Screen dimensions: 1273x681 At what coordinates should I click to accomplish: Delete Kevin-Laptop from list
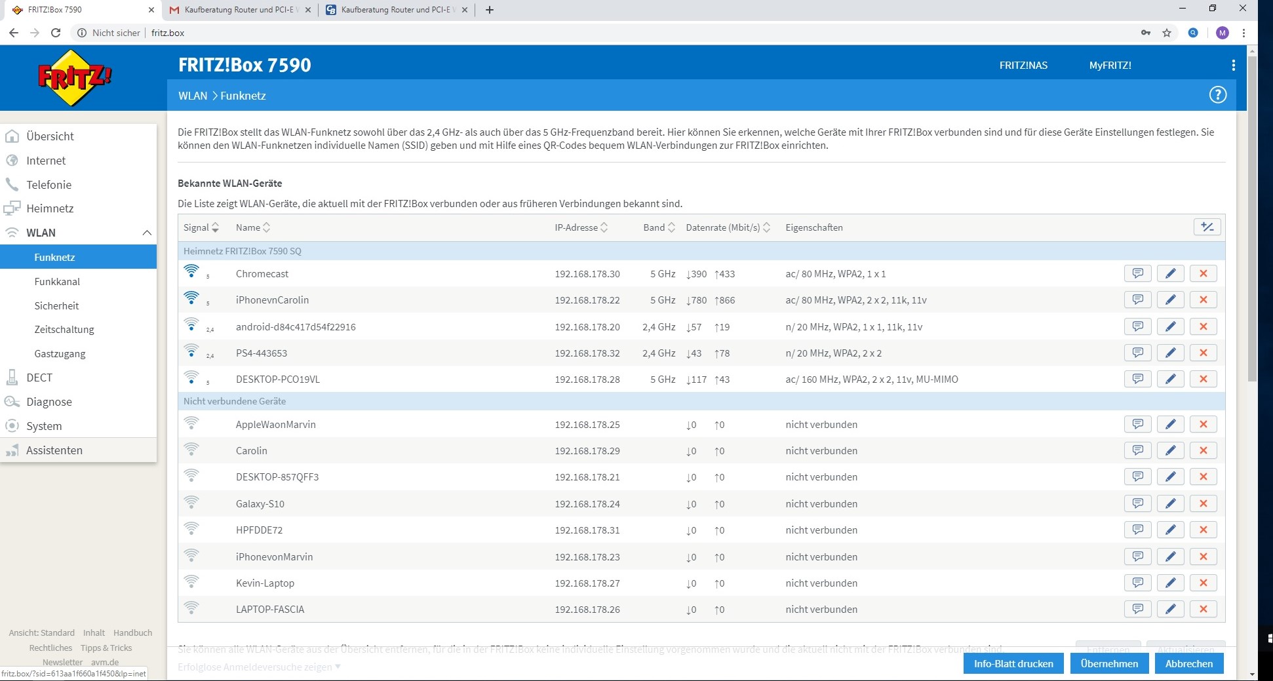[x=1203, y=583]
